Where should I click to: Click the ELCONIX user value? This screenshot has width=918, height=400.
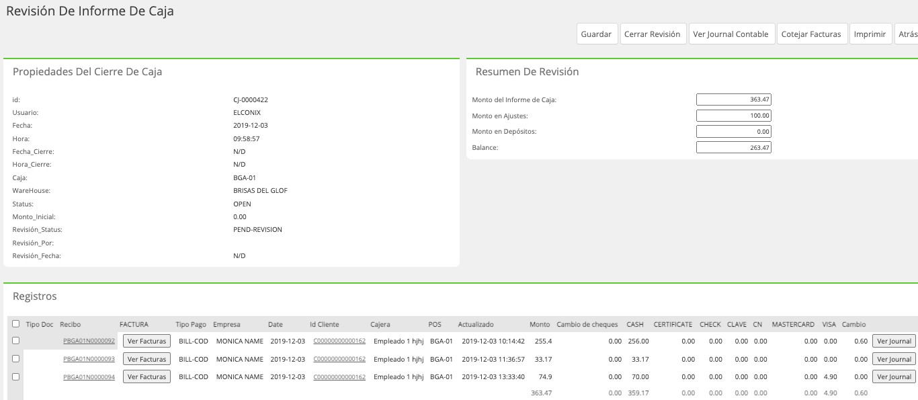[x=246, y=112]
